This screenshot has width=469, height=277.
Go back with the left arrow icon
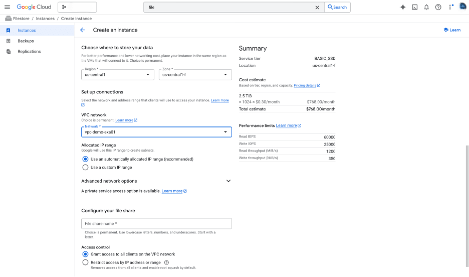[83, 30]
